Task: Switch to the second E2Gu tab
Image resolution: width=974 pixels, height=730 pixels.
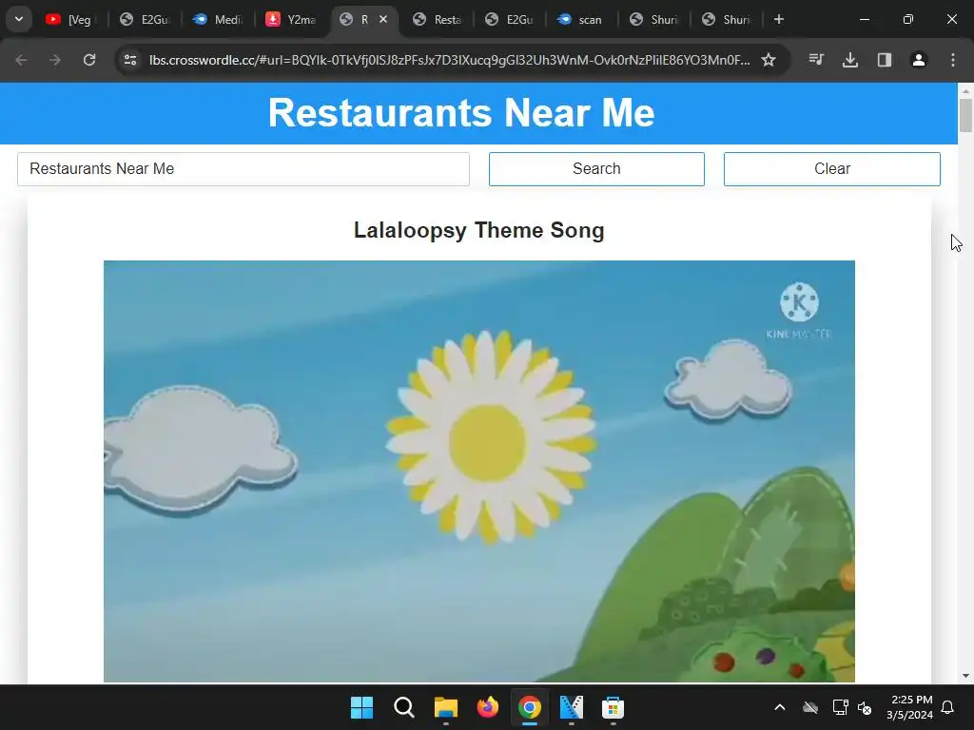Action: click(510, 19)
